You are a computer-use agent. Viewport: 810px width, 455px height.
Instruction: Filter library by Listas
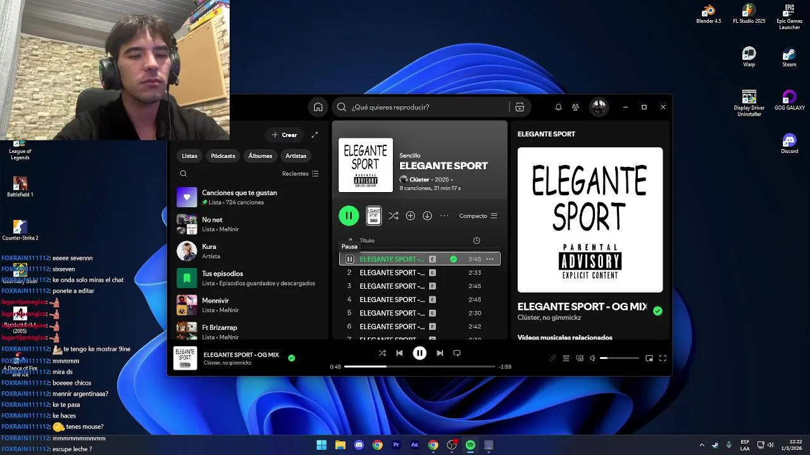pyautogui.click(x=189, y=156)
